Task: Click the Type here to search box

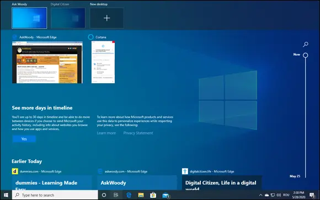Action: click(x=55, y=195)
